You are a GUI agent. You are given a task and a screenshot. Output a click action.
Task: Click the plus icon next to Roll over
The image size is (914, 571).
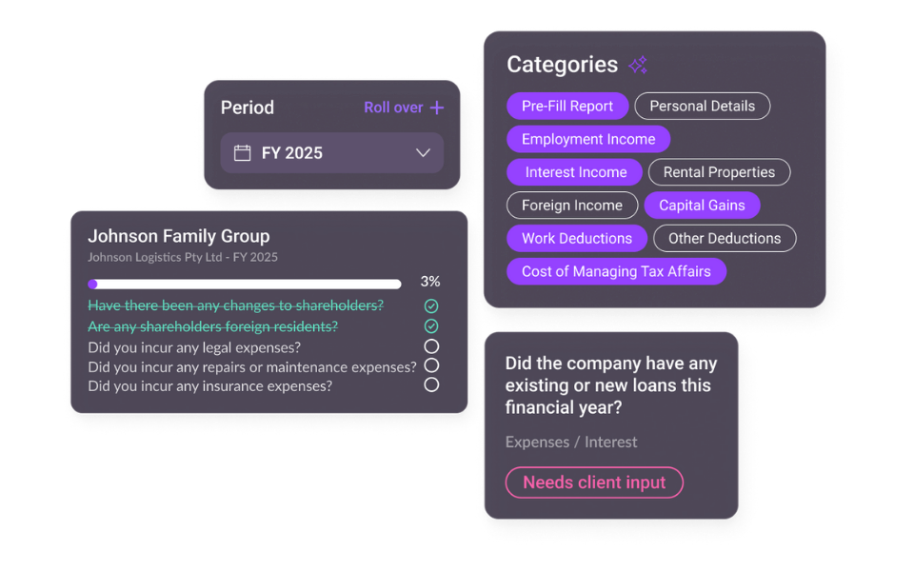pyautogui.click(x=437, y=108)
